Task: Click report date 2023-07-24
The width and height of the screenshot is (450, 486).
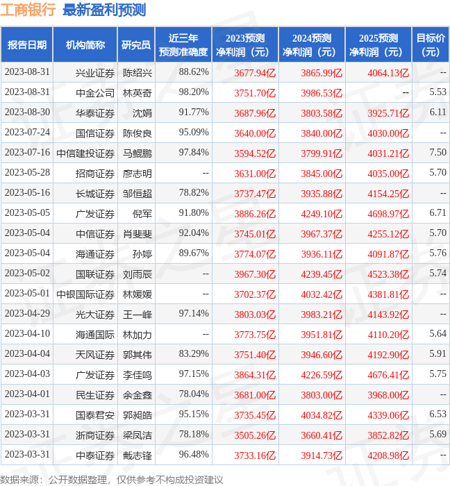Action: tap(27, 133)
